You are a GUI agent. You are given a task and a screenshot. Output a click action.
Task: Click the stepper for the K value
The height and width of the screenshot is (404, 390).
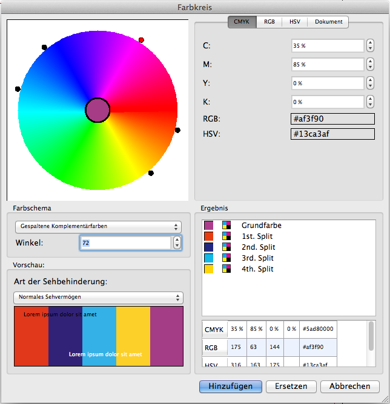pos(370,102)
